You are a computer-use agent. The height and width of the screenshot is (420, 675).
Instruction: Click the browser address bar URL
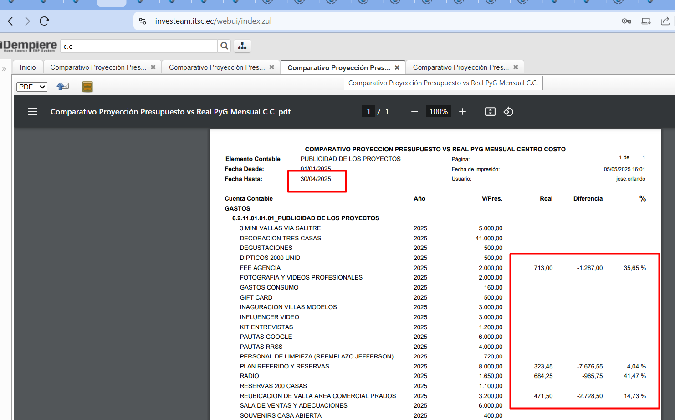click(x=213, y=21)
